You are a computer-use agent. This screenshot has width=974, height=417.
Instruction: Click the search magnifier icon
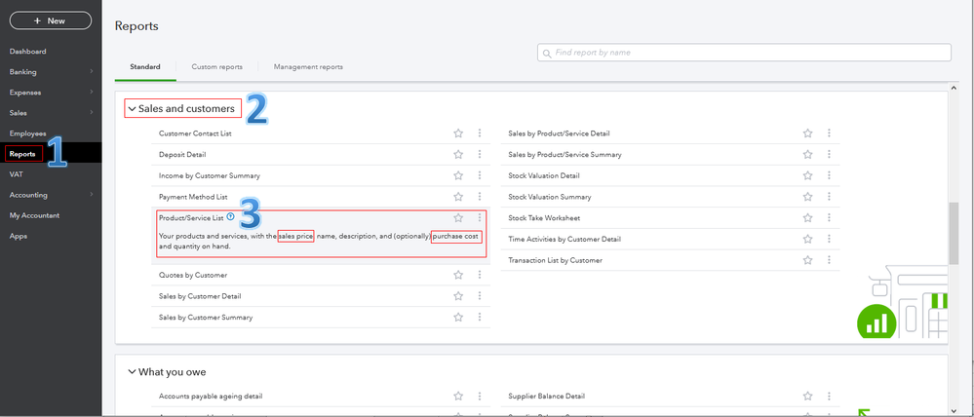pos(547,53)
